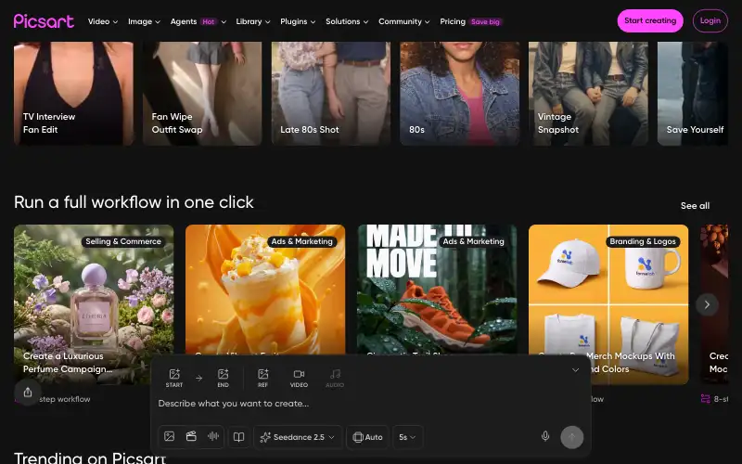Open the Seedance 2.5 model dropdown

(x=298, y=437)
